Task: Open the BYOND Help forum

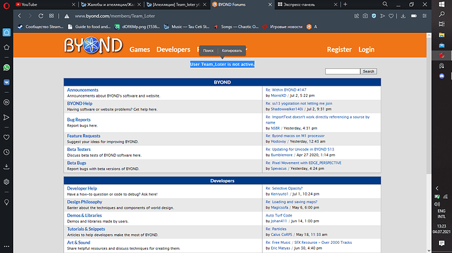Action: click(80, 103)
